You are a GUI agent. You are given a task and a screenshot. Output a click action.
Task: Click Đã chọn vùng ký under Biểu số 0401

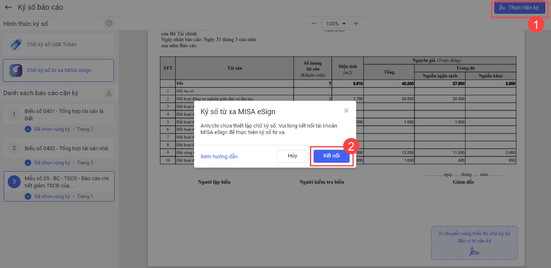52,129
